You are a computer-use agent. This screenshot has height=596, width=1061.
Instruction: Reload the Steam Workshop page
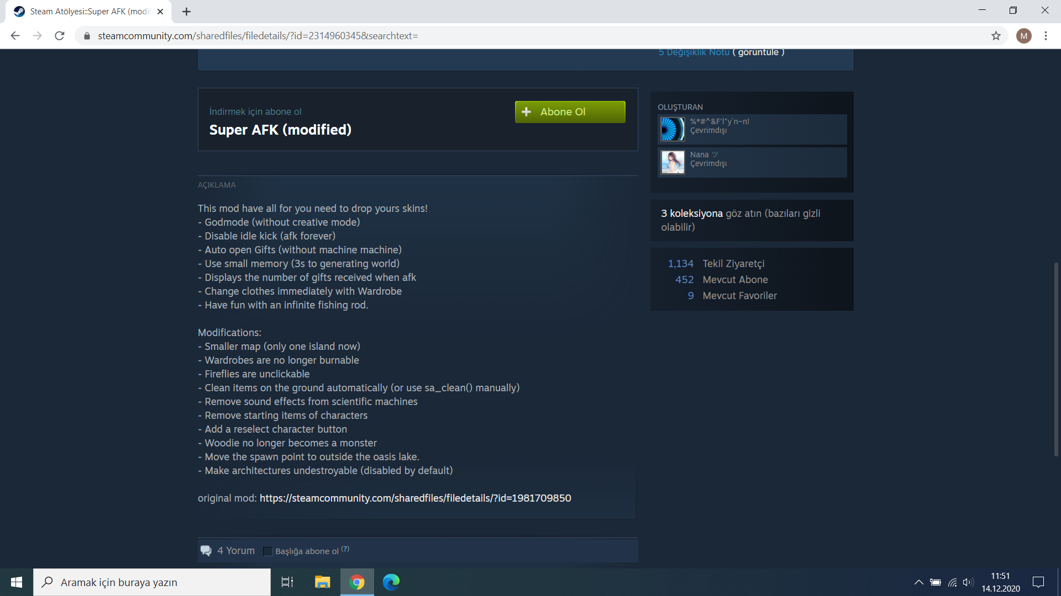point(60,36)
